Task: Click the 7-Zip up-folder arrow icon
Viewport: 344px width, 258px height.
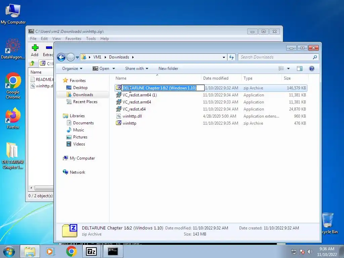Action: point(32,63)
